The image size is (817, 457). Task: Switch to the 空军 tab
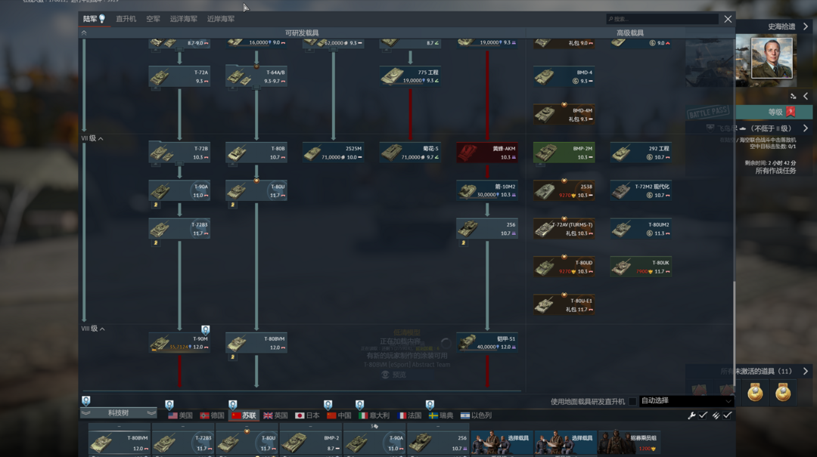pyautogui.click(x=153, y=19)
